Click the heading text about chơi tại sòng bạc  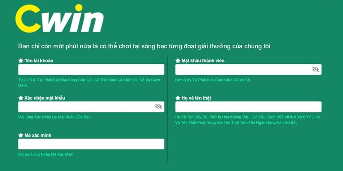(x=144, y=47)
